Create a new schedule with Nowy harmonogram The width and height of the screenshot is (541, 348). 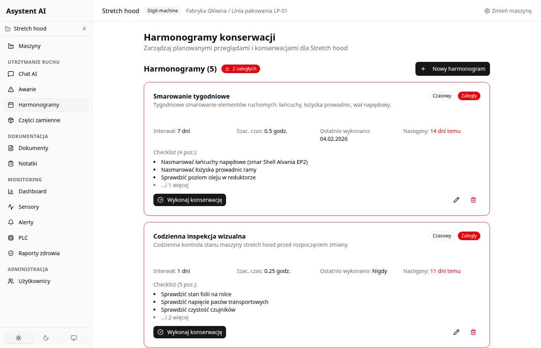point(452,68)
